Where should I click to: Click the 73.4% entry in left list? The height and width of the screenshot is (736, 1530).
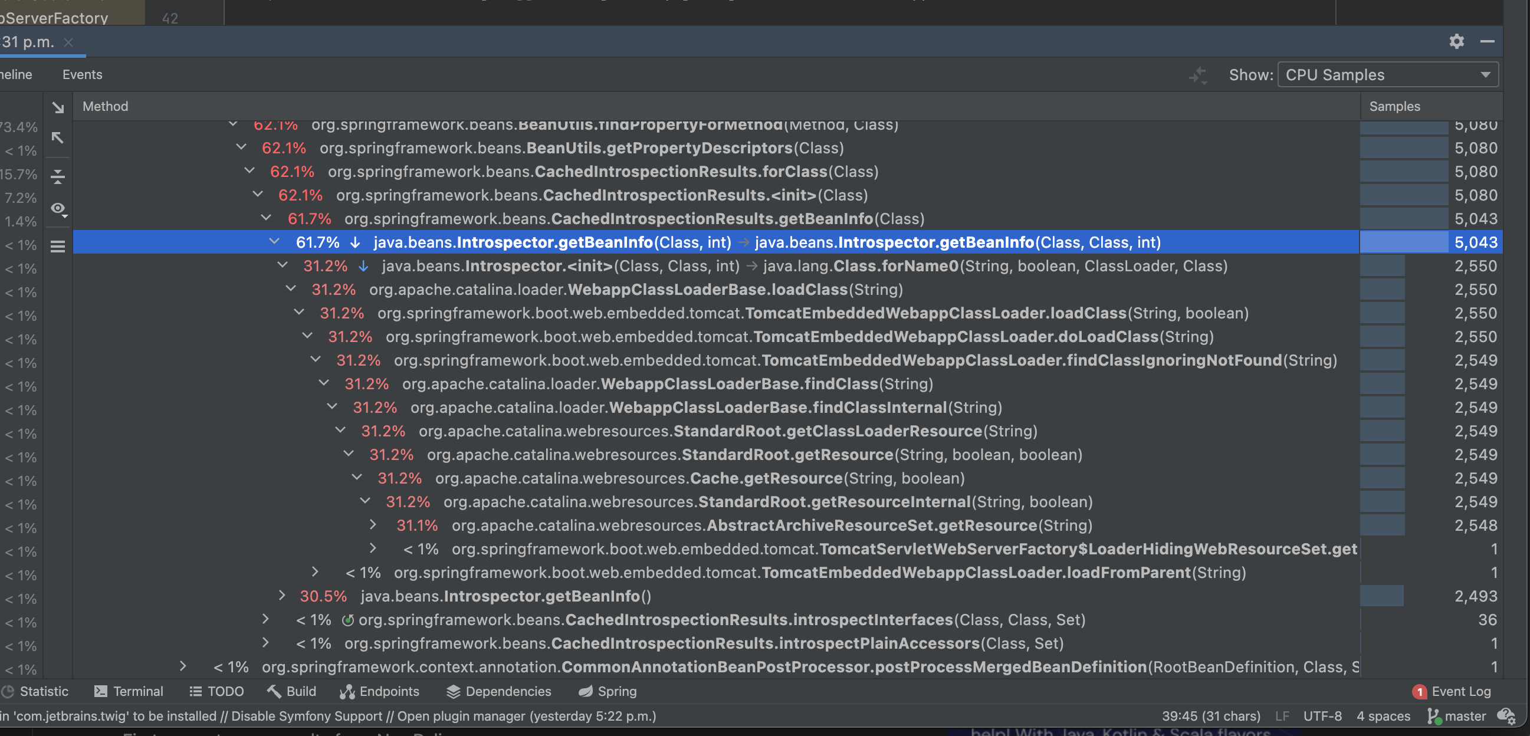pyautogui.click(x=19, y=127)
